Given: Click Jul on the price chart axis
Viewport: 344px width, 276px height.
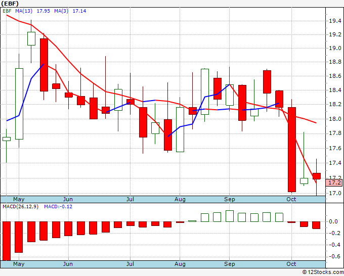Looking at the screenshot, I should pyautogui.click(x=130, y=199).
